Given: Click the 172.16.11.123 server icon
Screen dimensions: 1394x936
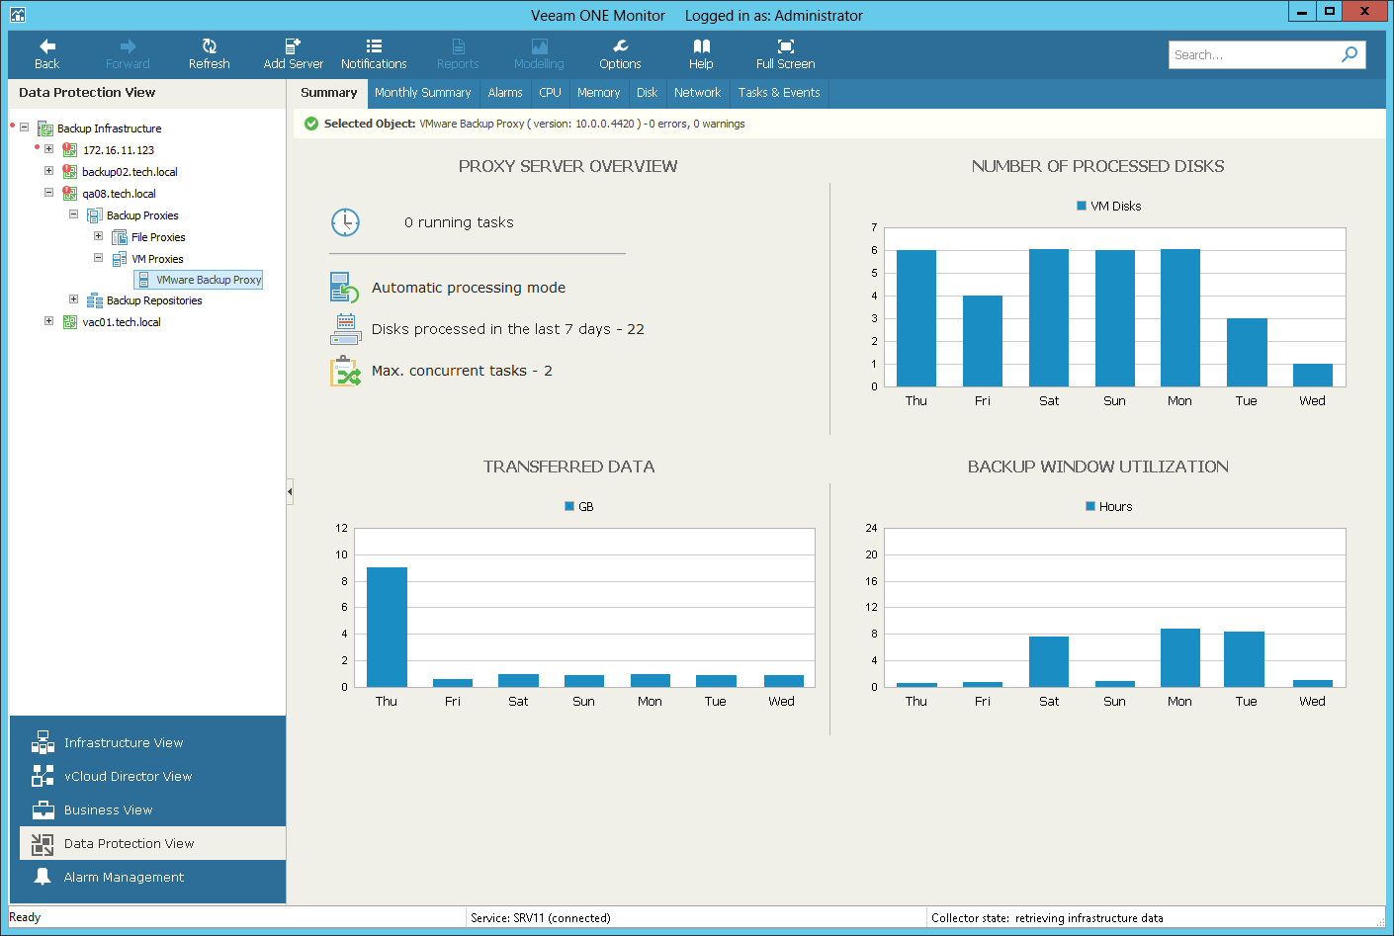Looking at the screenshot, I should click(x=69, y=150).
